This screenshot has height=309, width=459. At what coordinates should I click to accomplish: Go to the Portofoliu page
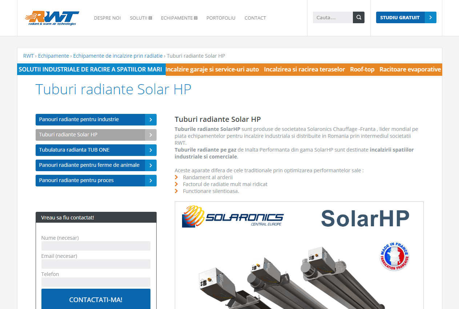tap(221, 18)
